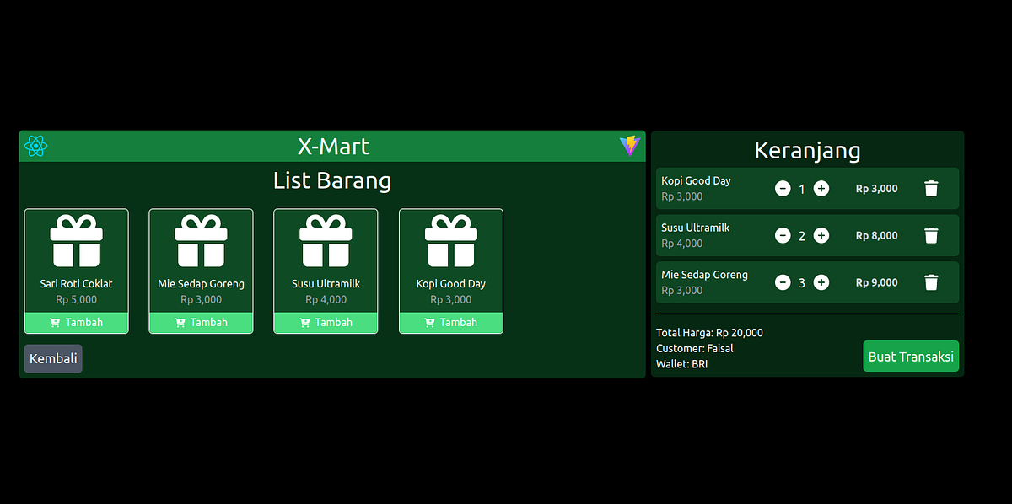This screenshot has height=504, width=1012.
Task: Remove Susu Ultramilk via the trash icon
Action: click(x=931, y=235)
